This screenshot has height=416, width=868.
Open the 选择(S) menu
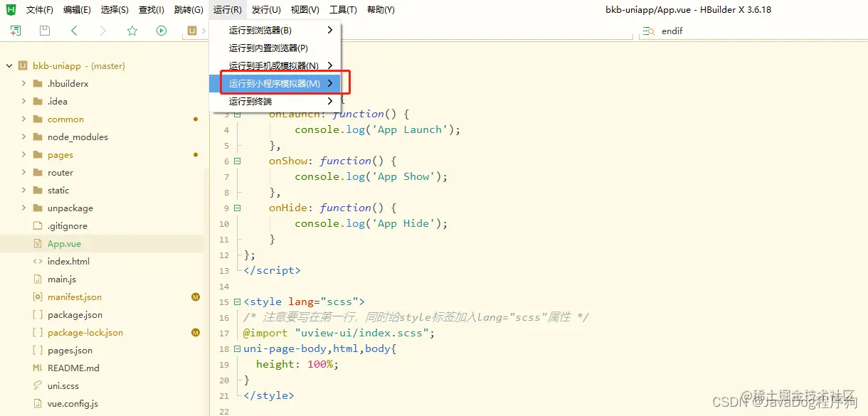click(x=115, y=10)
